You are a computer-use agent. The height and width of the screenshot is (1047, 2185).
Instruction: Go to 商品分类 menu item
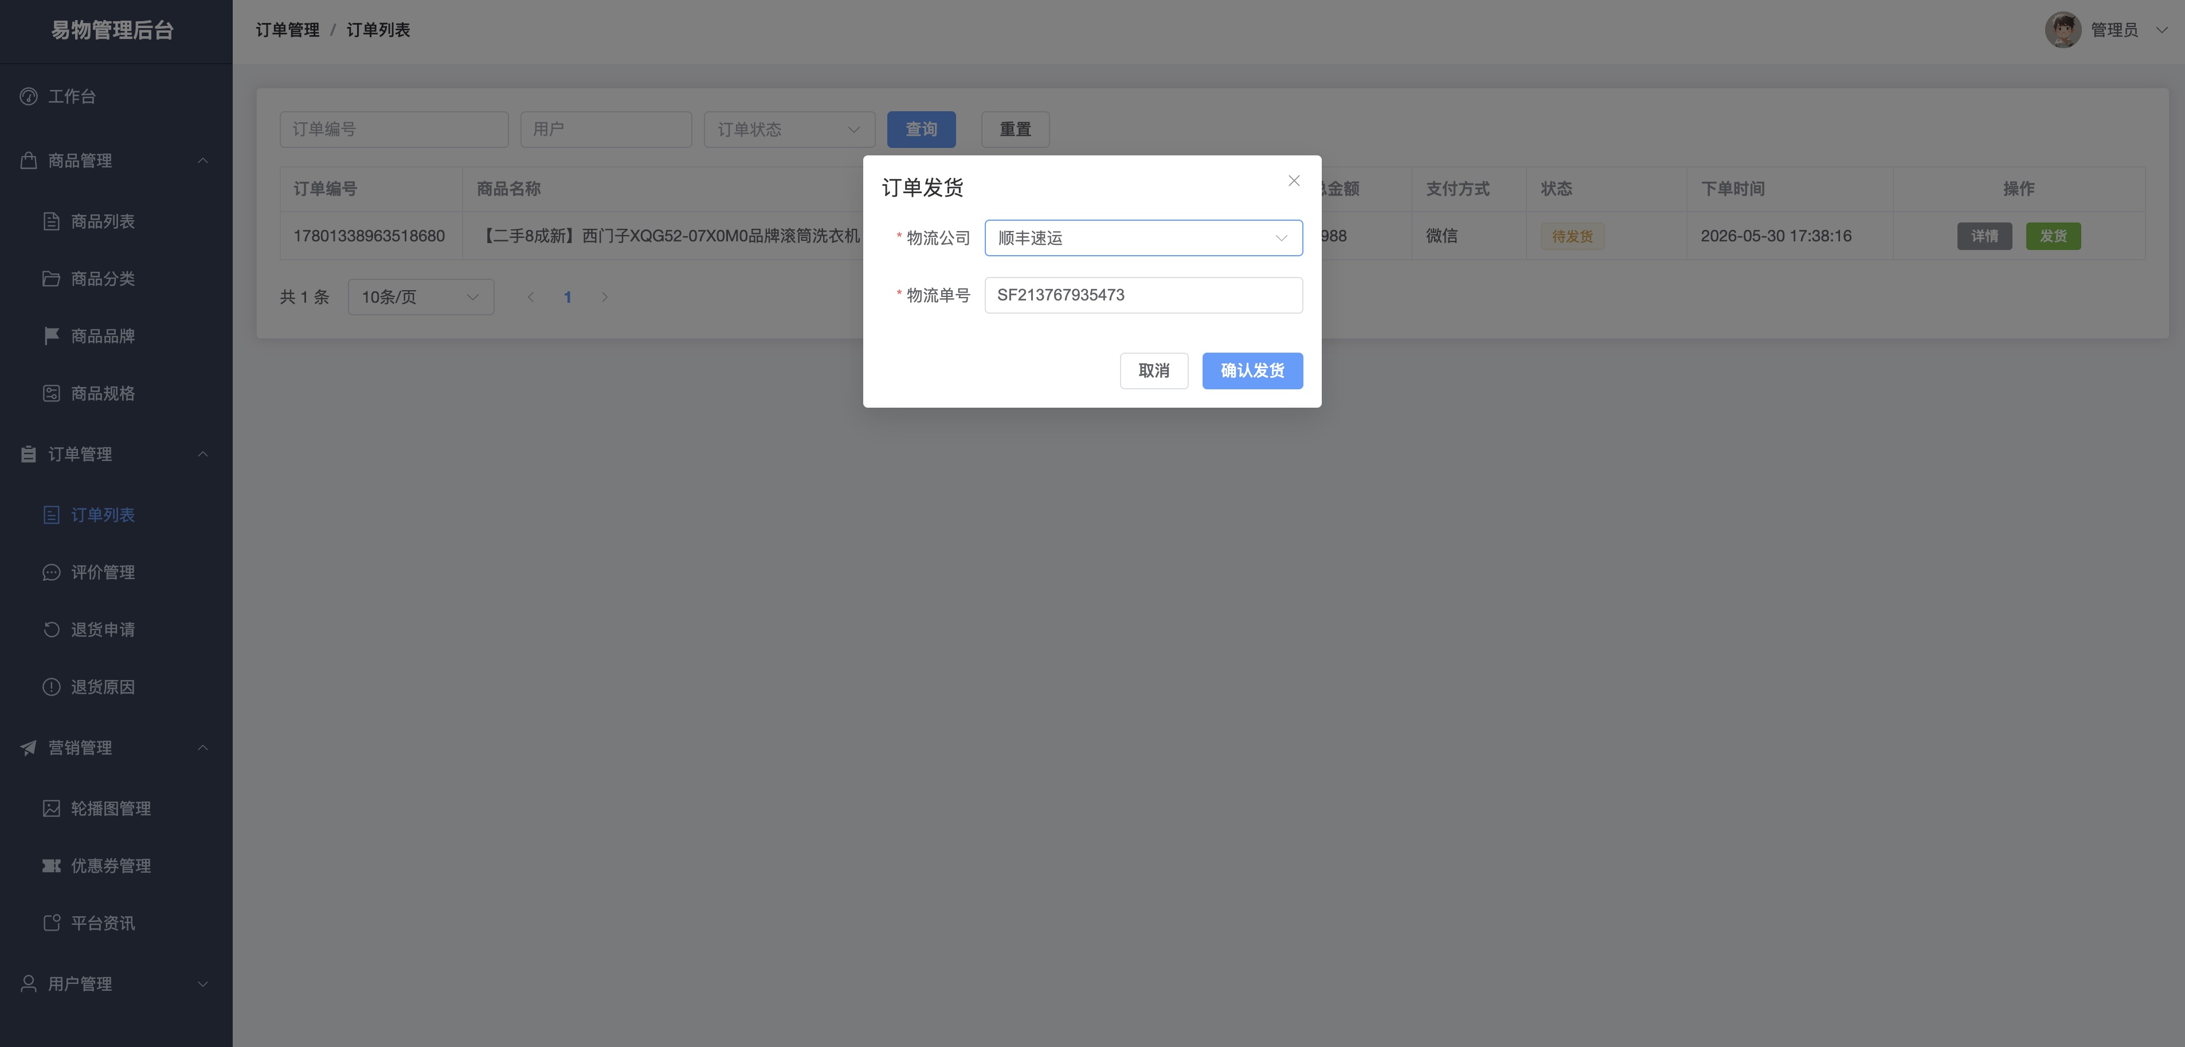point(116,279)
